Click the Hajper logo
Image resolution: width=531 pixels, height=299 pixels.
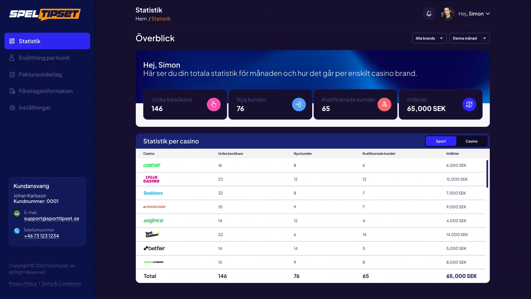coord(153,221)
